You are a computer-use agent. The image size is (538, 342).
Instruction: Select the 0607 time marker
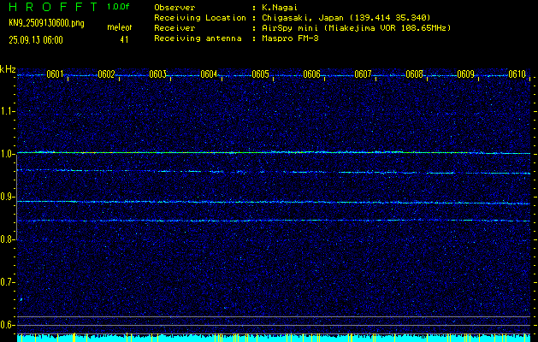click(363, 74)
